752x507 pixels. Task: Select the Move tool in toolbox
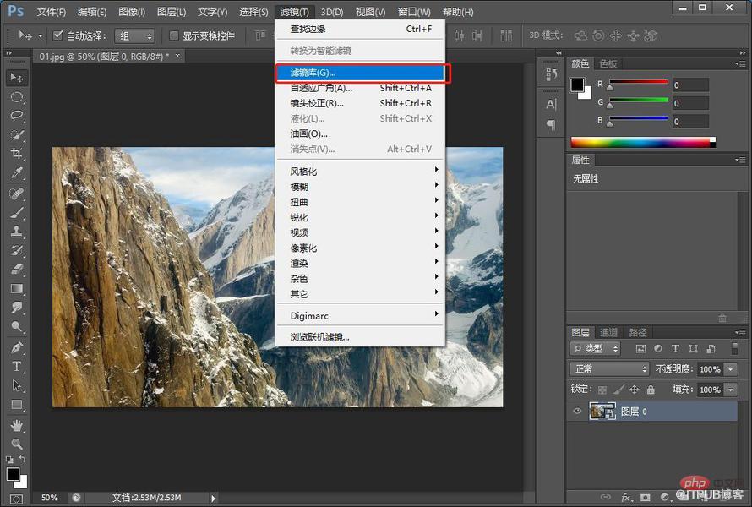[17, 77]
